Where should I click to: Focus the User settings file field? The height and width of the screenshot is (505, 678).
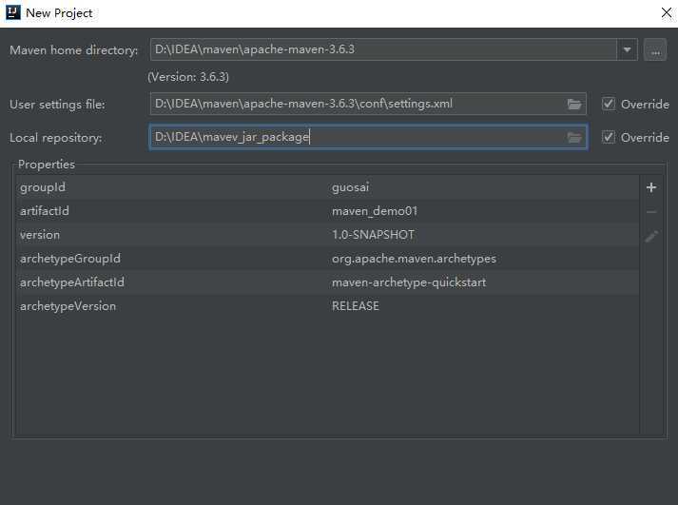pyautogui.click(x=368, y=104)
